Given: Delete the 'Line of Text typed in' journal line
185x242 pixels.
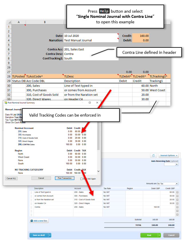Looking at the screenshot, I should point(177,192).
